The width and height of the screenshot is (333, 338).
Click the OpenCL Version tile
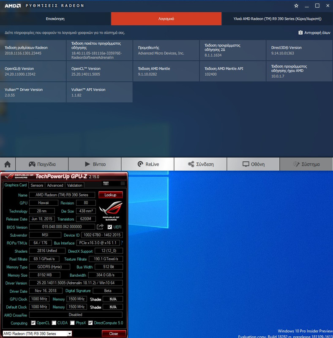point(99,71)
